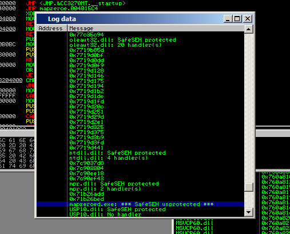The height and width of the screenshot is (234, 290).
Task: Select 'oleaut32.dll: 20 handler(s)' log line
Action: [116, 45]
